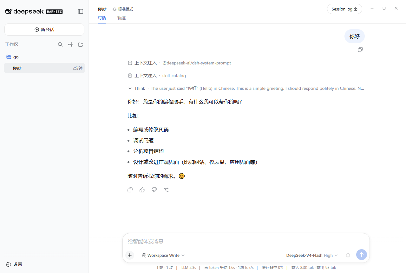This screenshot has height=273, width=406.
Task: Click the 2分钟 timestamp in sidebar
Action: 77,68
